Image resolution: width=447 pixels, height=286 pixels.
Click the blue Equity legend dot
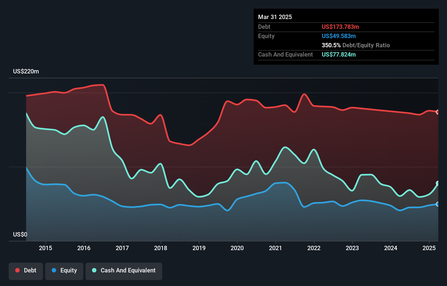click(x=54, y=270)
